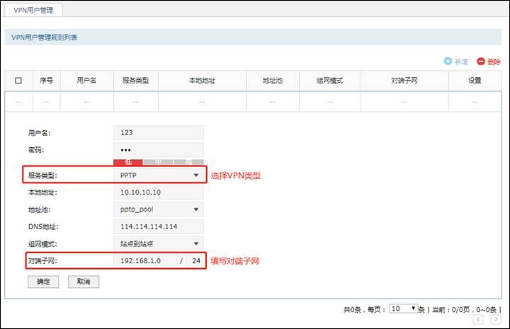Click into the 密码 password field
The image size is (510, 329).
[158, 149]
